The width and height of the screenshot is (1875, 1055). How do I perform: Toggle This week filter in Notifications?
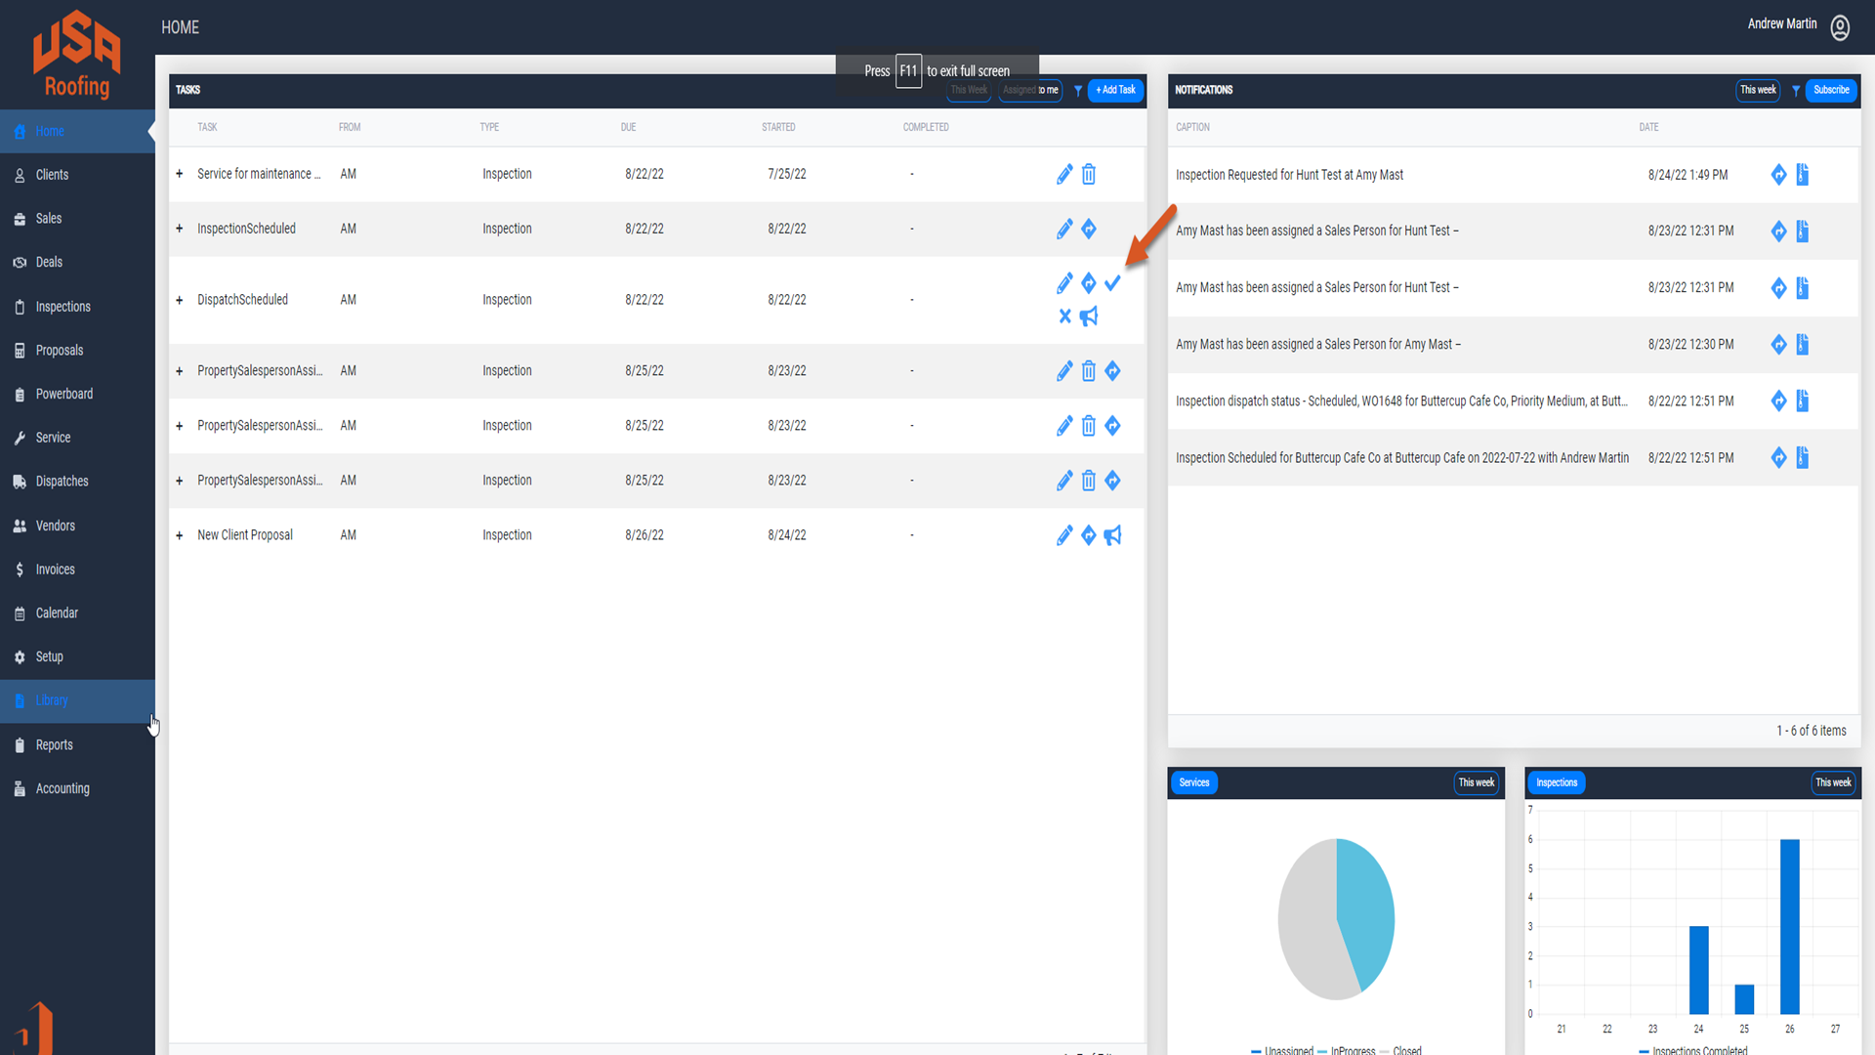pos(1758,90)
